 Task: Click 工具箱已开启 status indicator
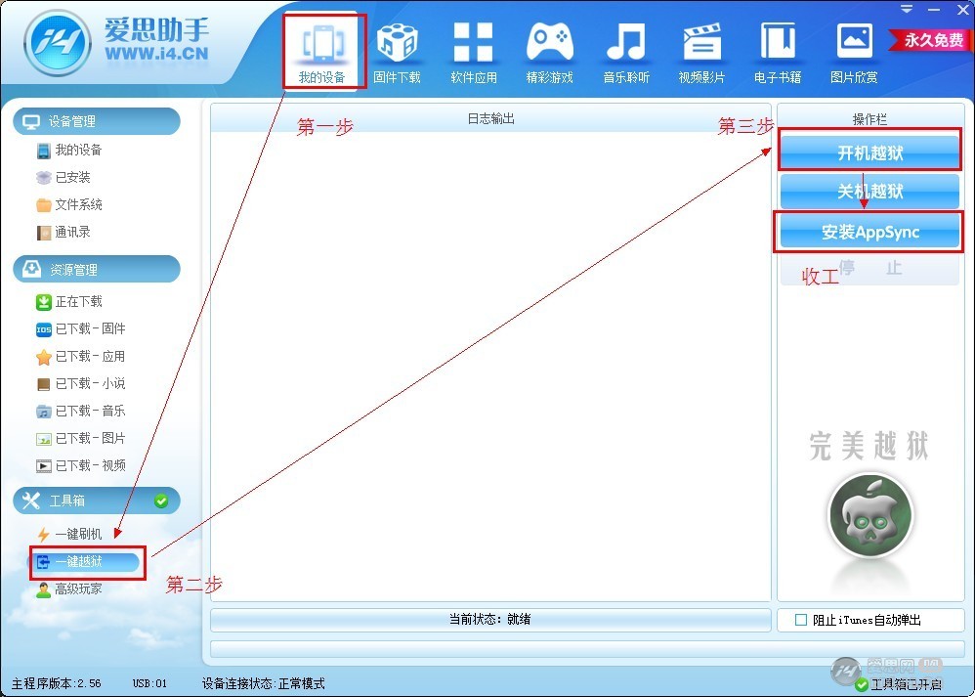pyautogui.click(x=899, y=684)
